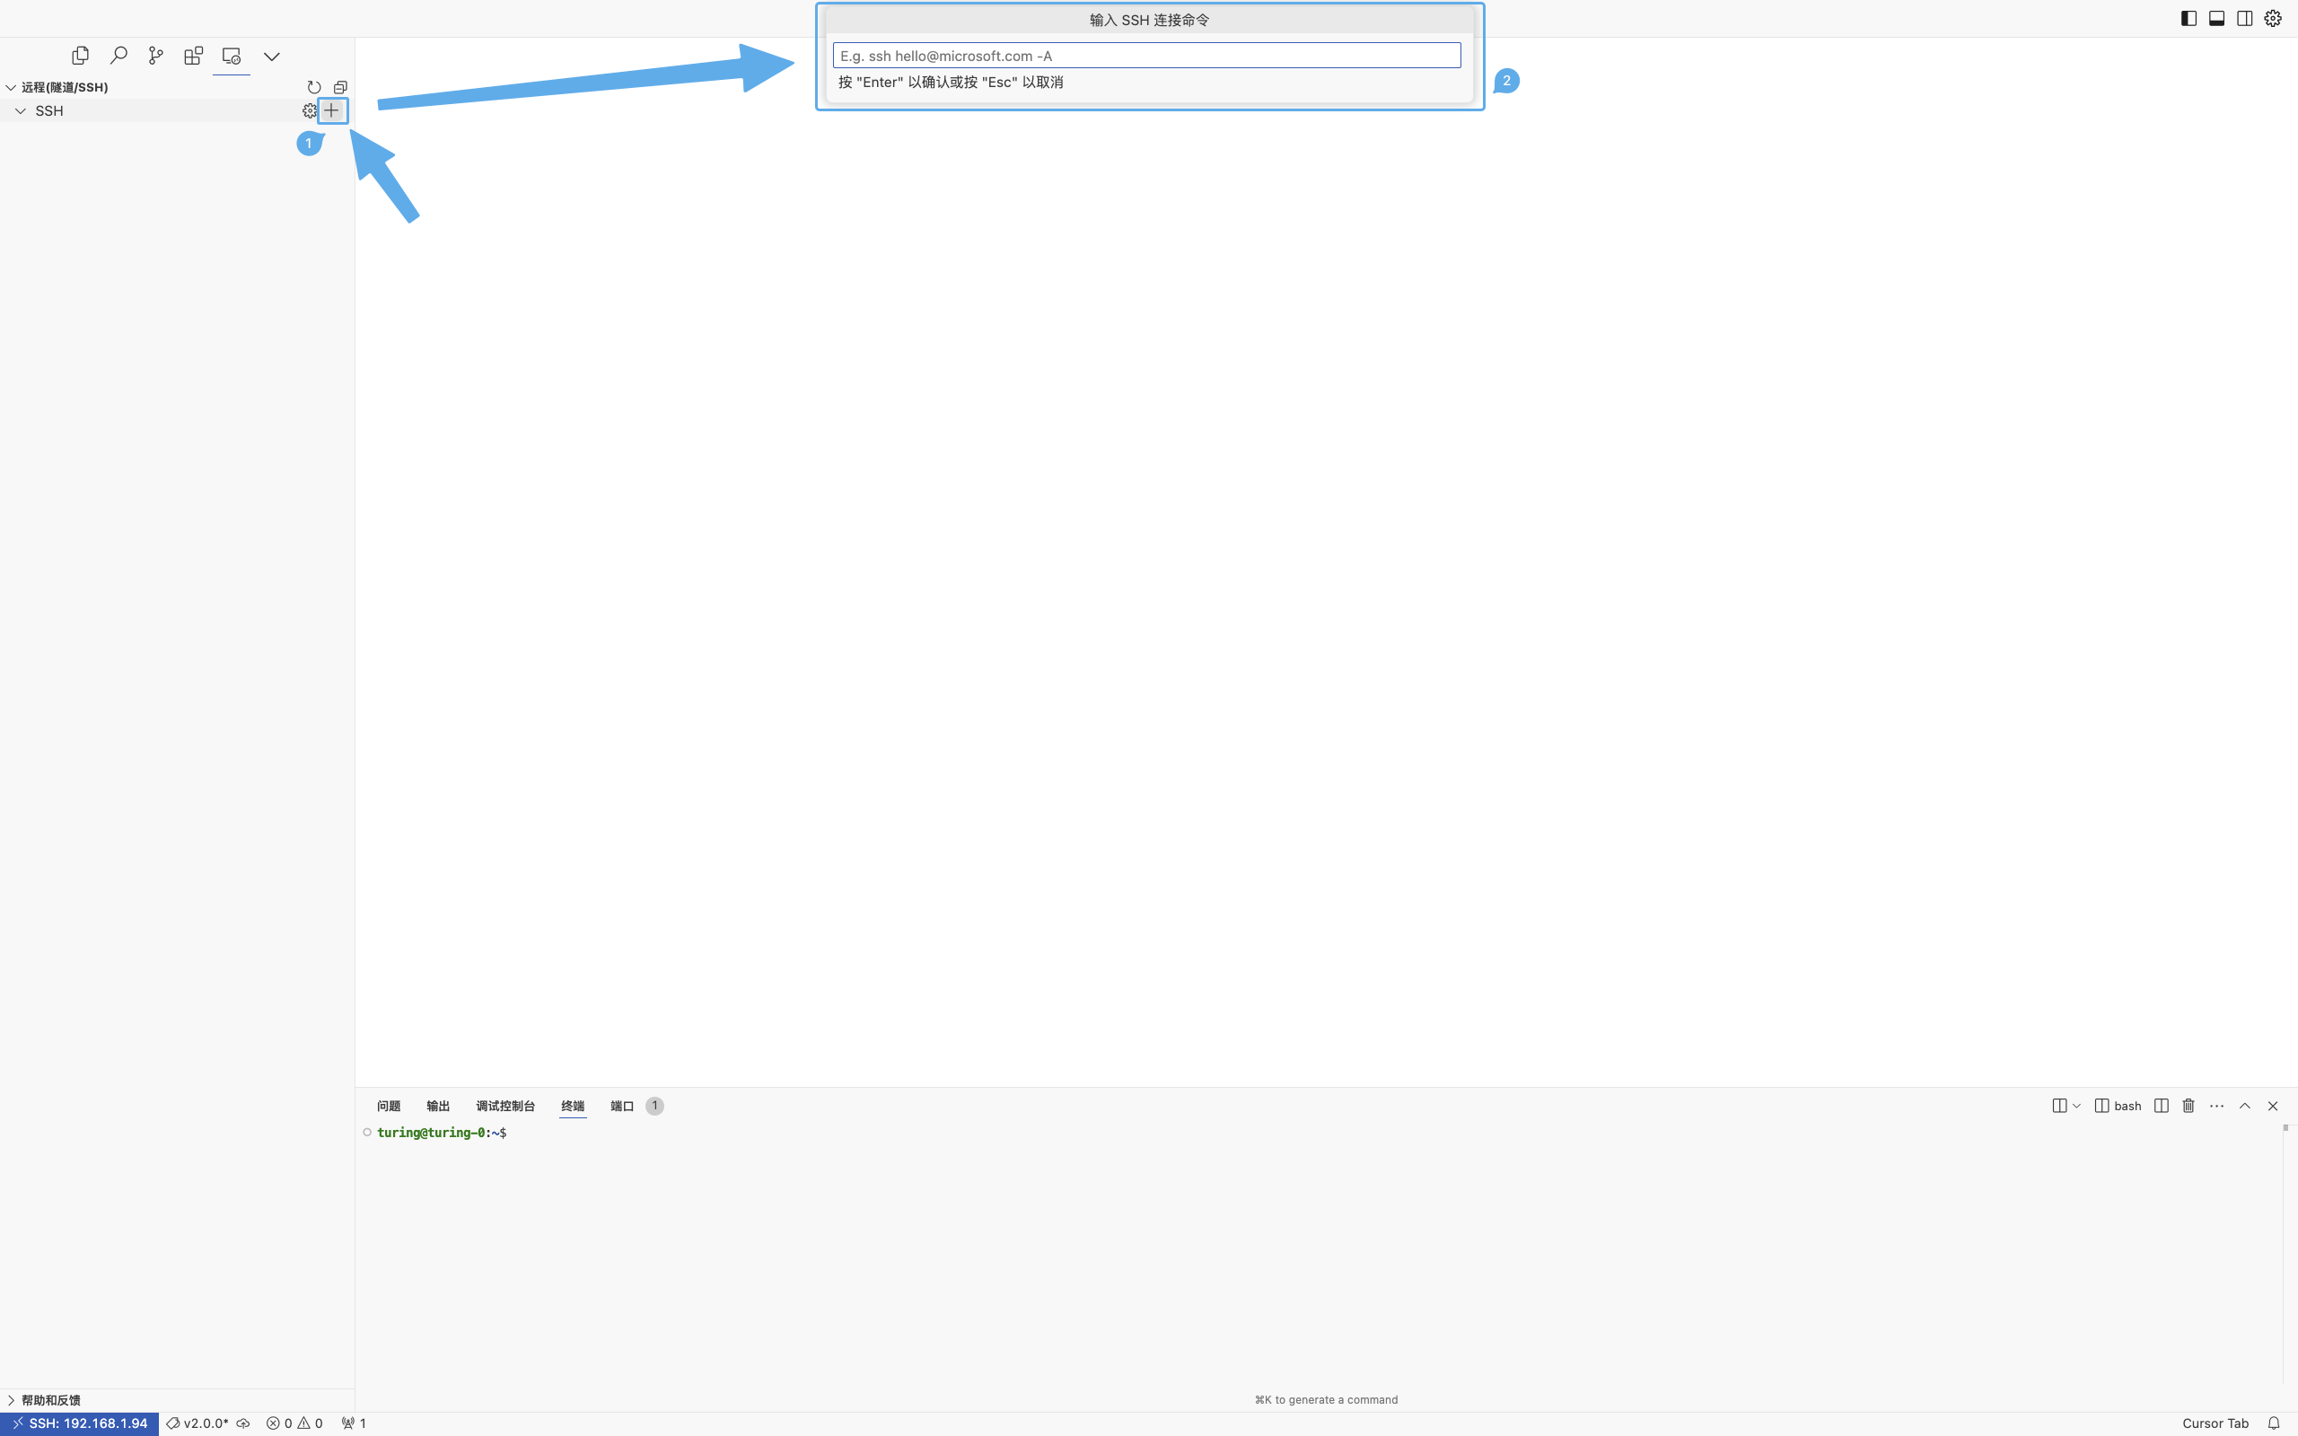Switch to the 问题 panel tab
2298x1436 pixels.
click(x=389, y=1106)
